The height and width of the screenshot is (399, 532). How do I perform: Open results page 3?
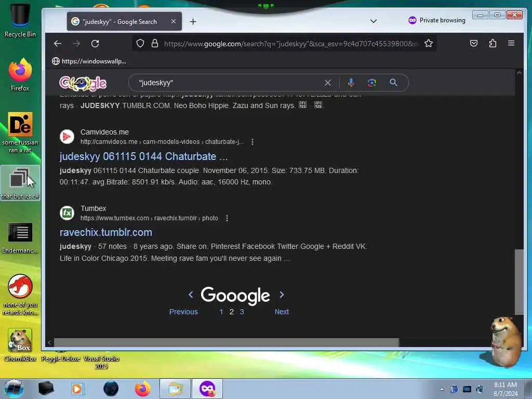(242, 312)
